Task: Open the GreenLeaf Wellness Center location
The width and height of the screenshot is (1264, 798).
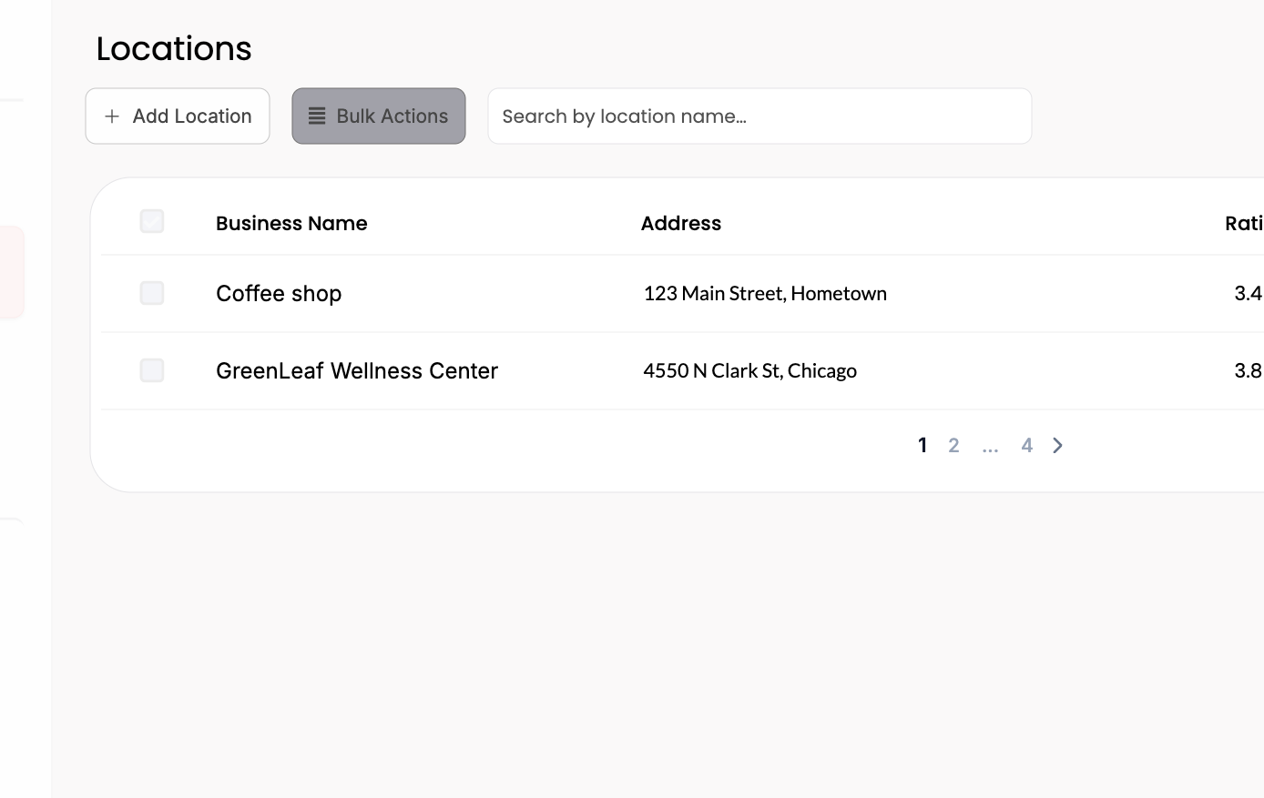Action: (x=357, y=371)
